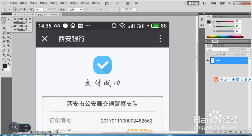
Task: Reset default foreground and background colors
Action: [3, 70]
